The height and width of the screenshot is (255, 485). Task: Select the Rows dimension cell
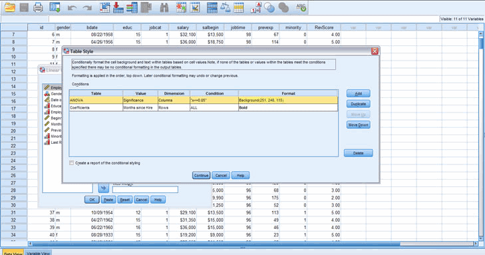pos(174,108)
